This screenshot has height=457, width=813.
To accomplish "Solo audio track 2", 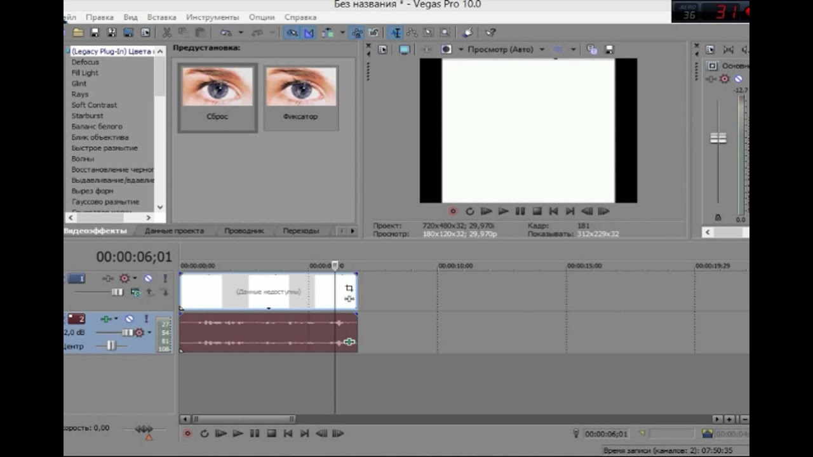I will pyautogui.click(x=147, y=319).
